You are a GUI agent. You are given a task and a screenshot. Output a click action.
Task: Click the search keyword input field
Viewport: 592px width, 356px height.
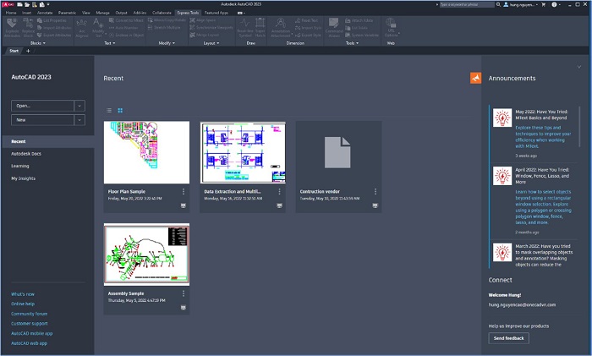click(467, 4)
